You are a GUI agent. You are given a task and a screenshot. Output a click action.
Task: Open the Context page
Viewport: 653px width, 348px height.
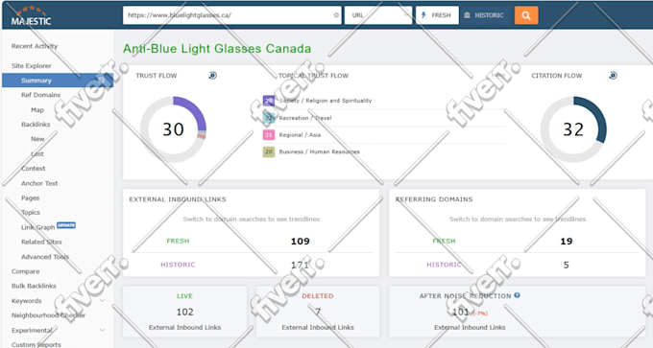click(x=34, y=169)
